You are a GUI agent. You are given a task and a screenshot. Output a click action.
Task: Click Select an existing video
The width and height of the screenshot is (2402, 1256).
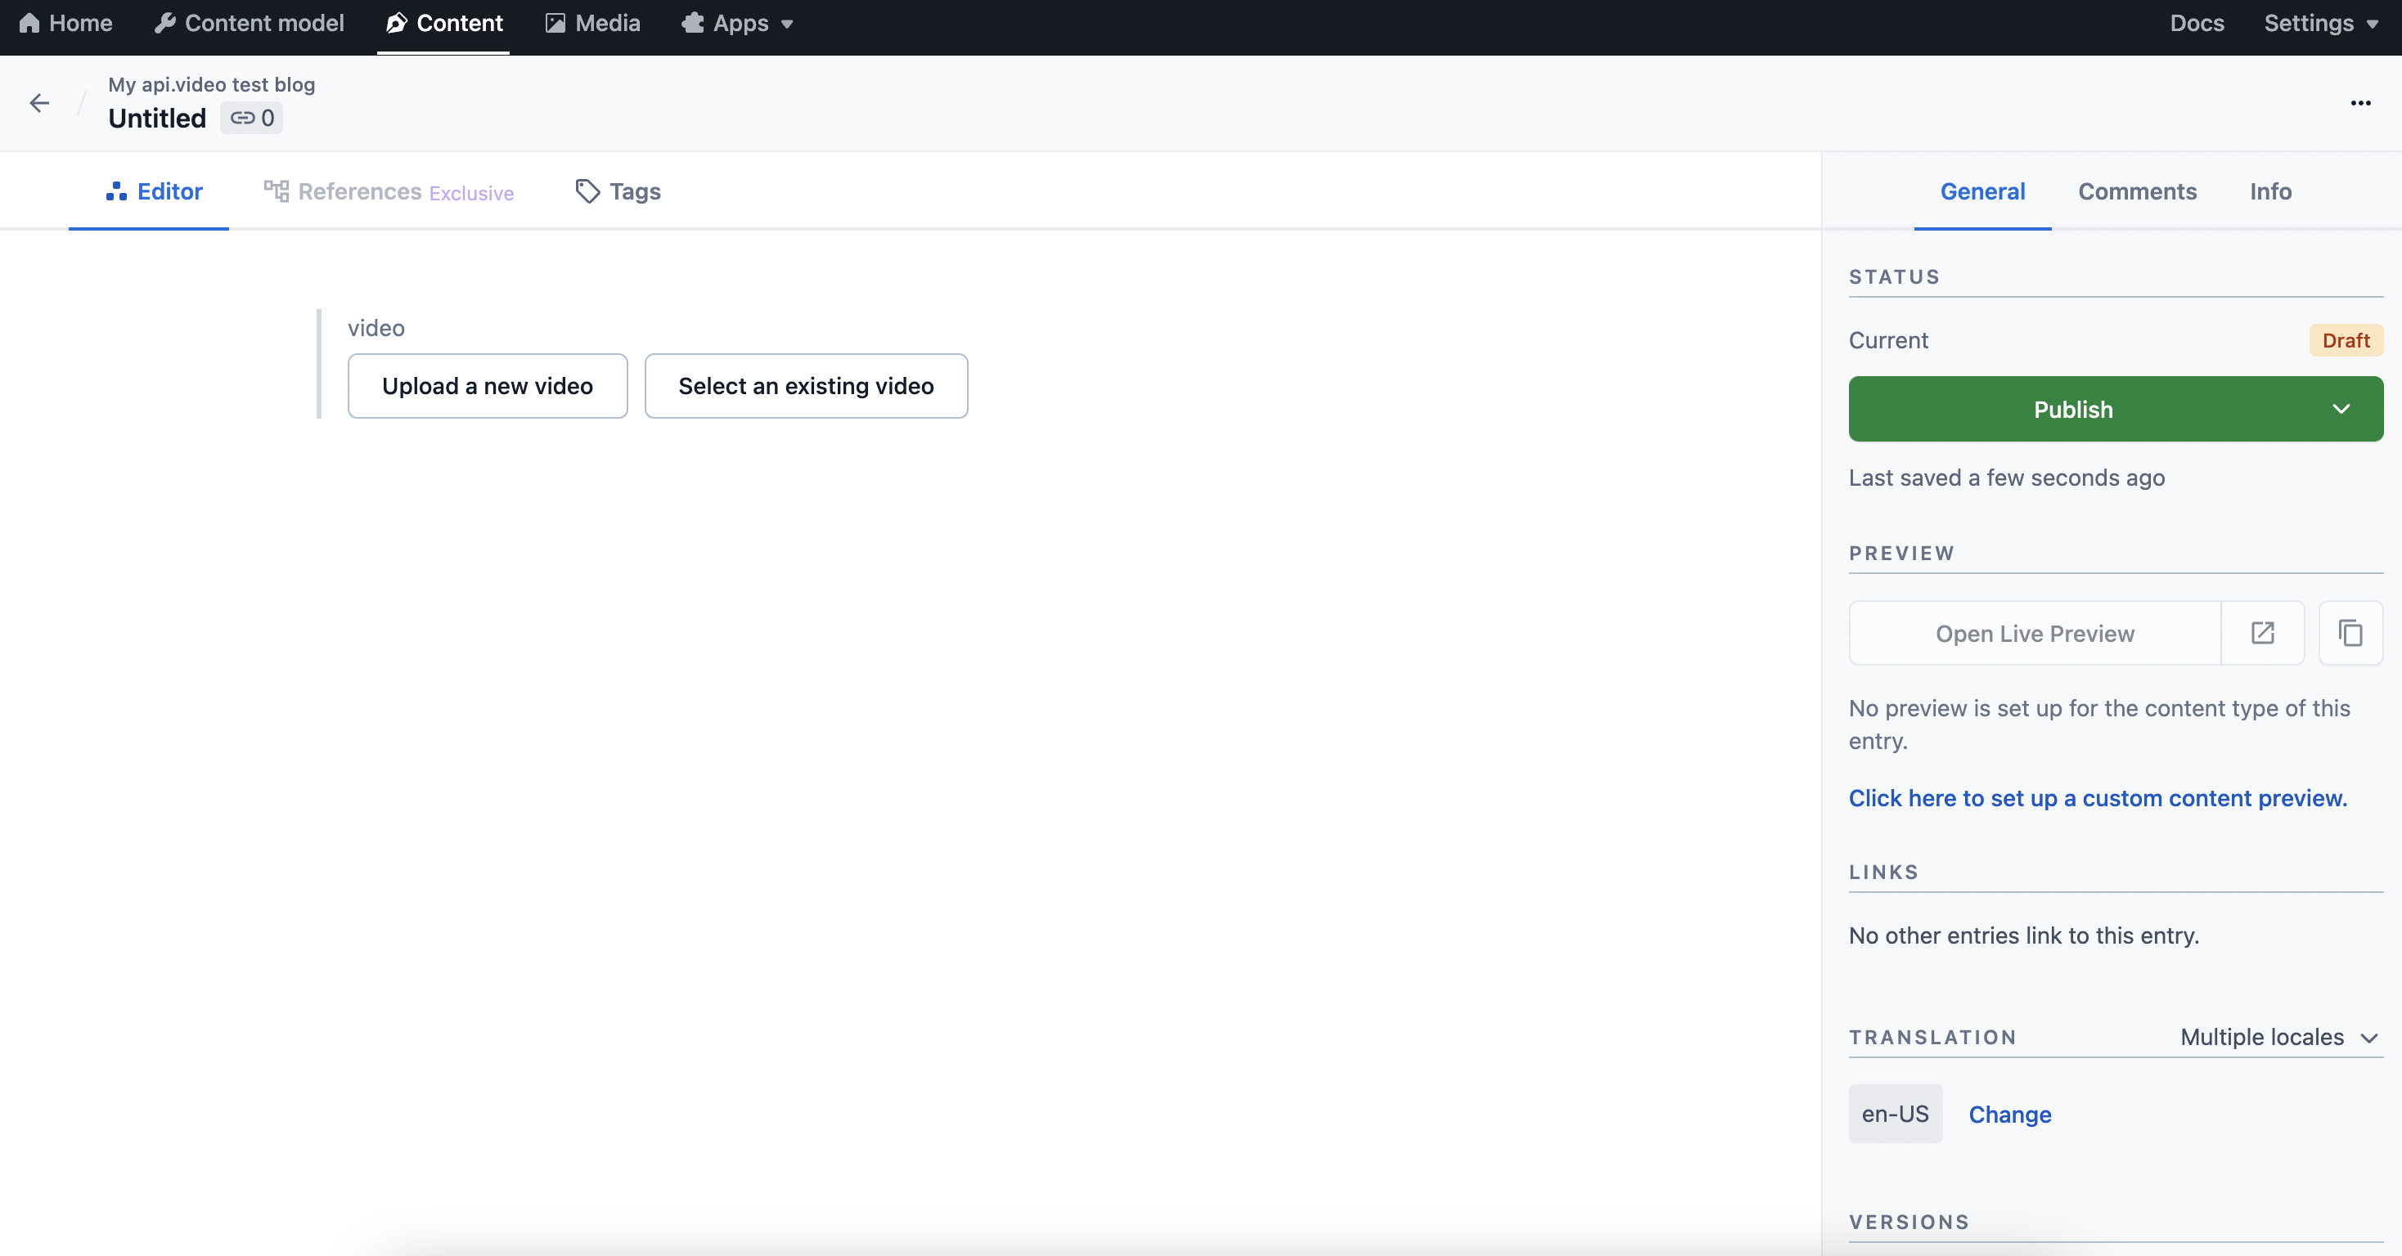806,386
